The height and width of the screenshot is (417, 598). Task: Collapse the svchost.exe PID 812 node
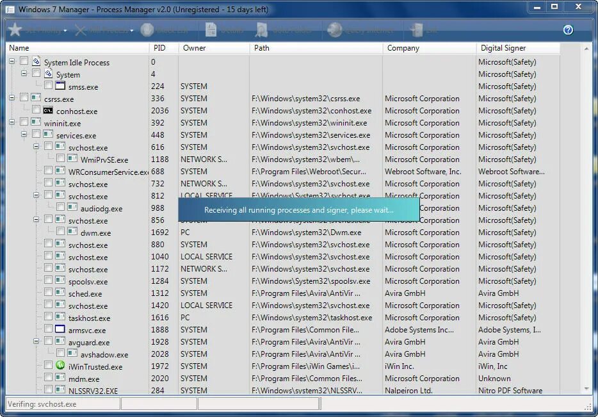click(36, 195)
